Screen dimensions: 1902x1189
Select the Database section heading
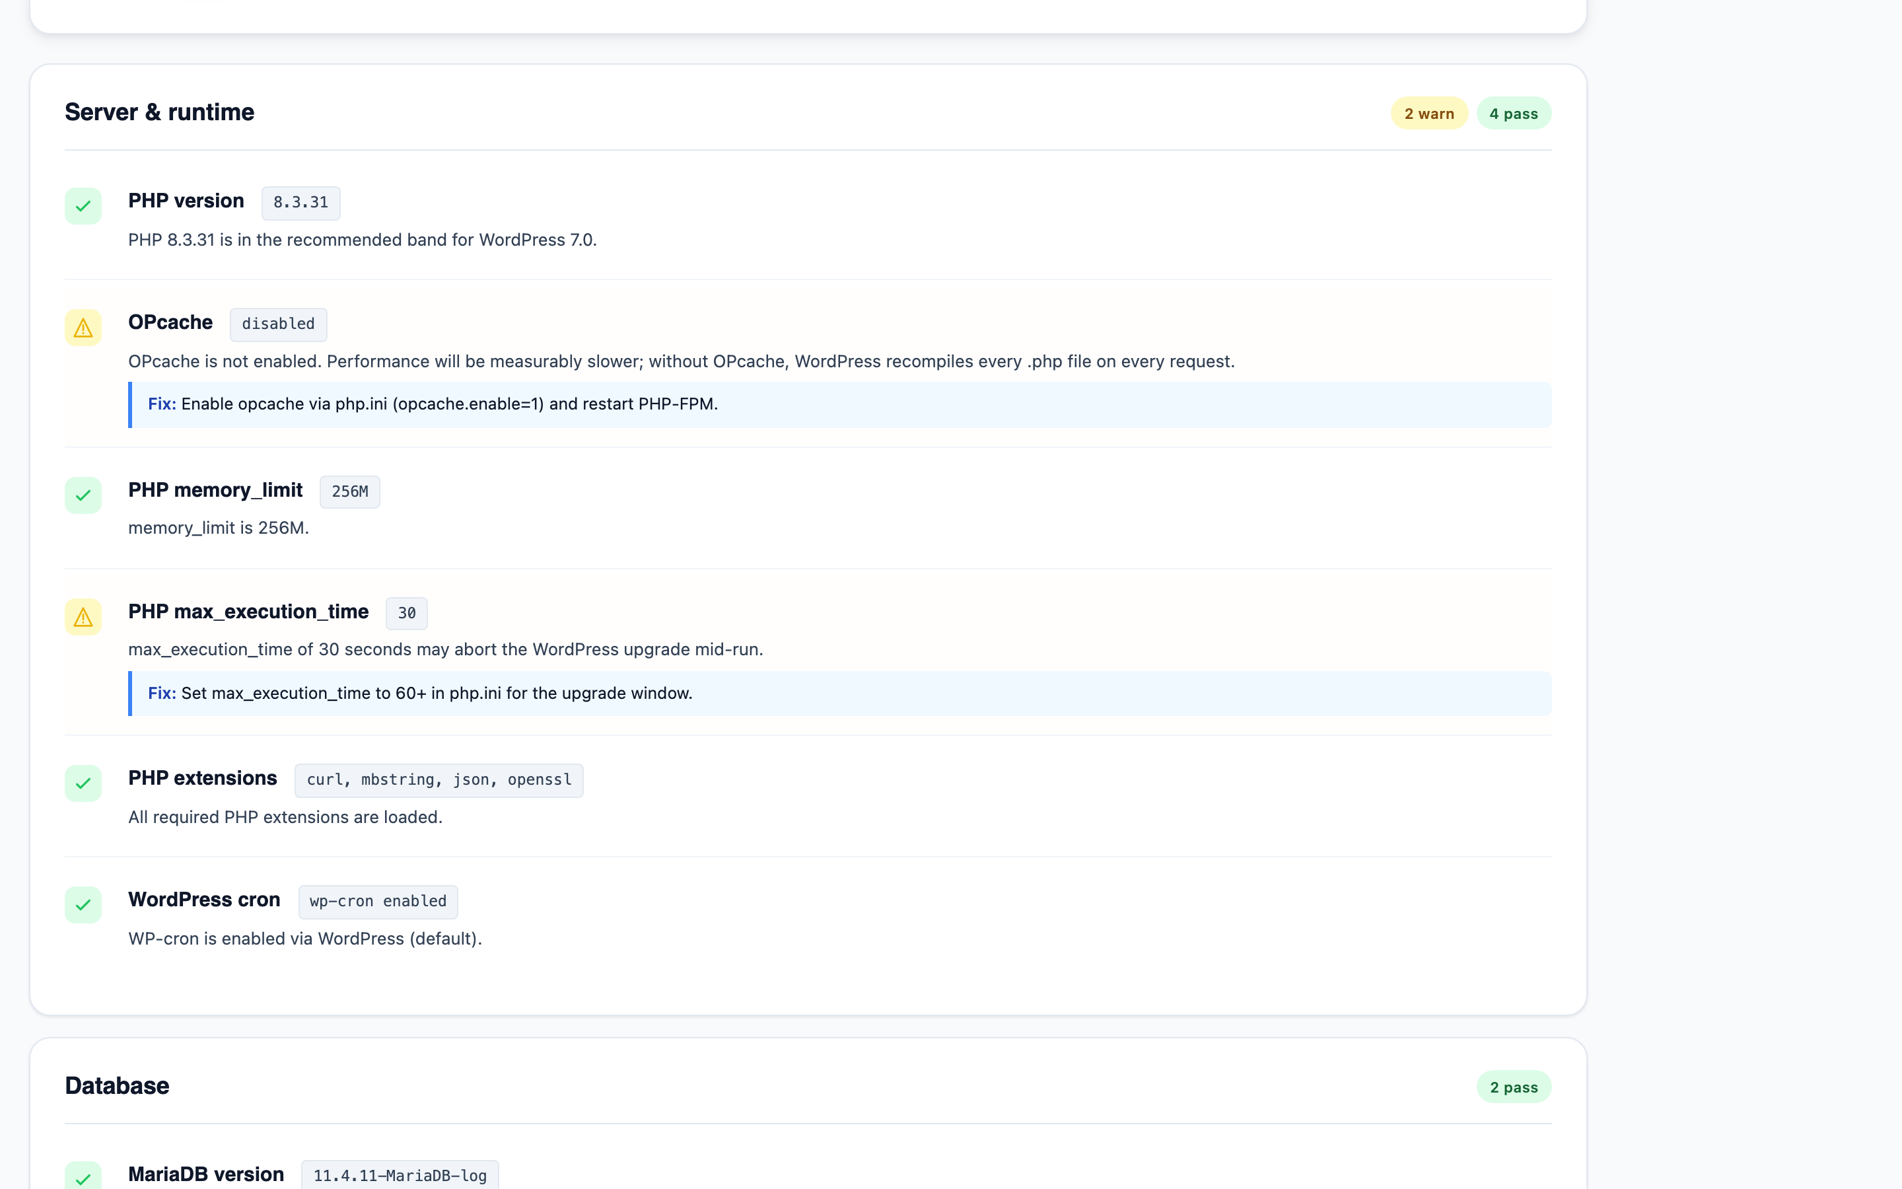(x=117, y=1086)
